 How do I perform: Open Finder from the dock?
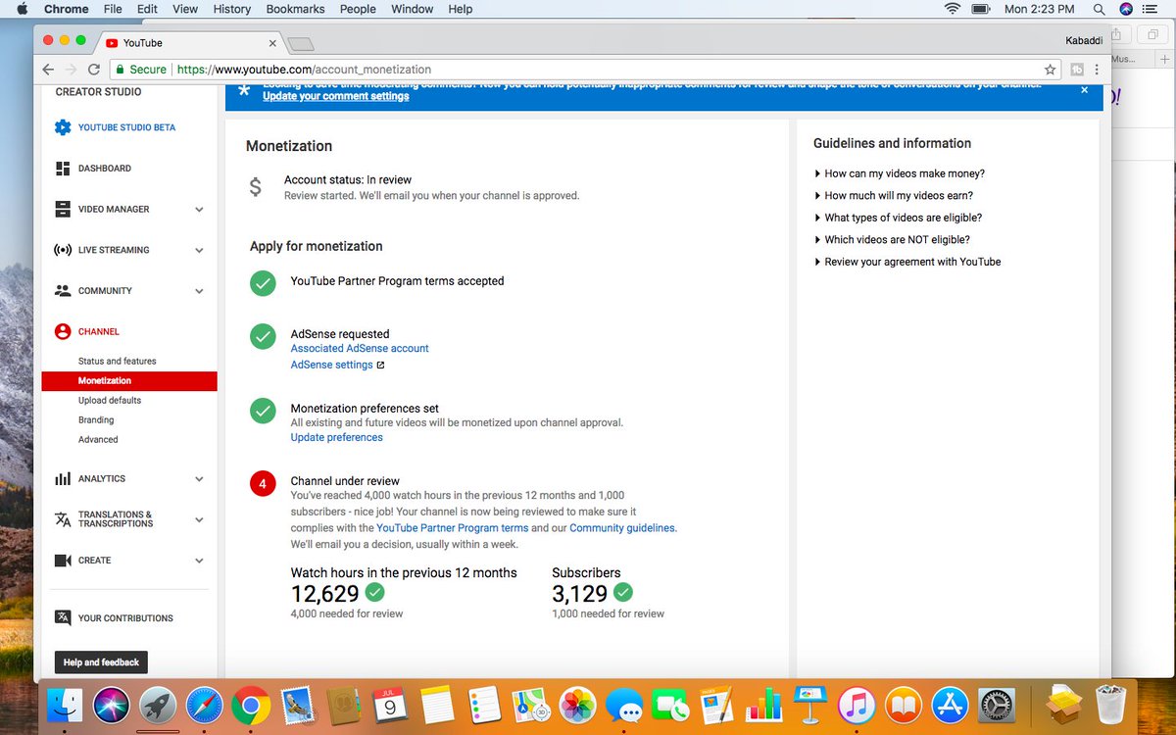[65, 706]
